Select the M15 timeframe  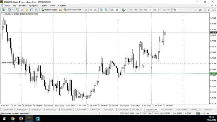coord(140,10)
